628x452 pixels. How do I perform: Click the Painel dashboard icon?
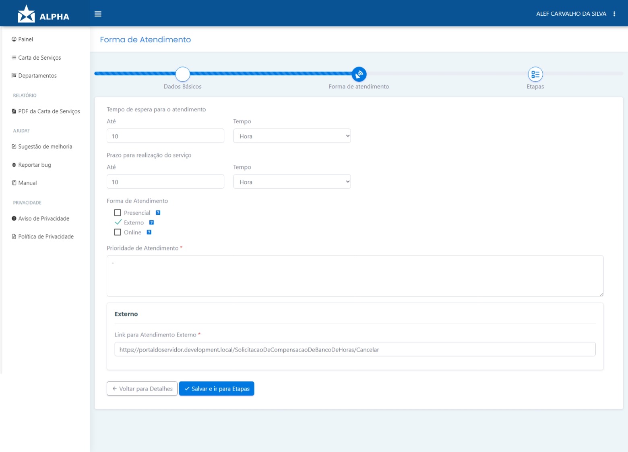click(x=14, y=39)
